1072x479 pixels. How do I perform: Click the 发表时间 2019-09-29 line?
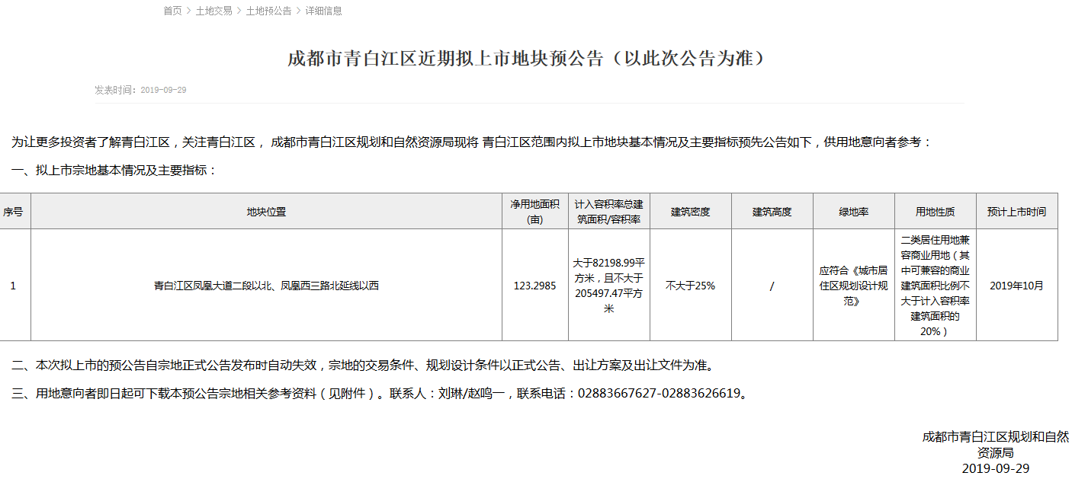pos(140,90)
